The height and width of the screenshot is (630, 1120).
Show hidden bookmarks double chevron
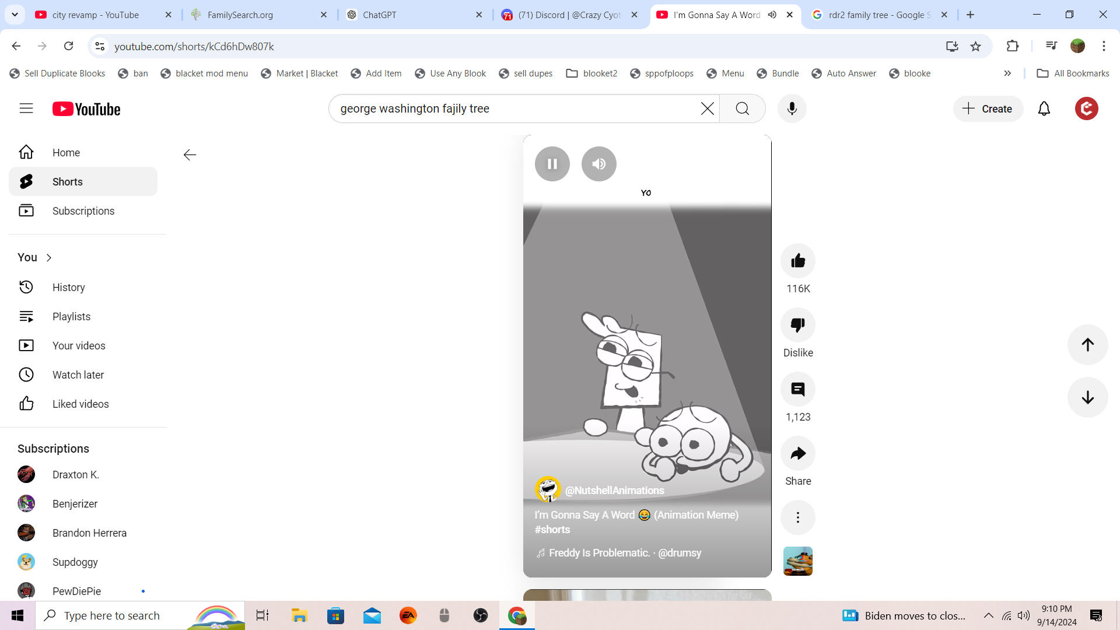coord(1007,73)
